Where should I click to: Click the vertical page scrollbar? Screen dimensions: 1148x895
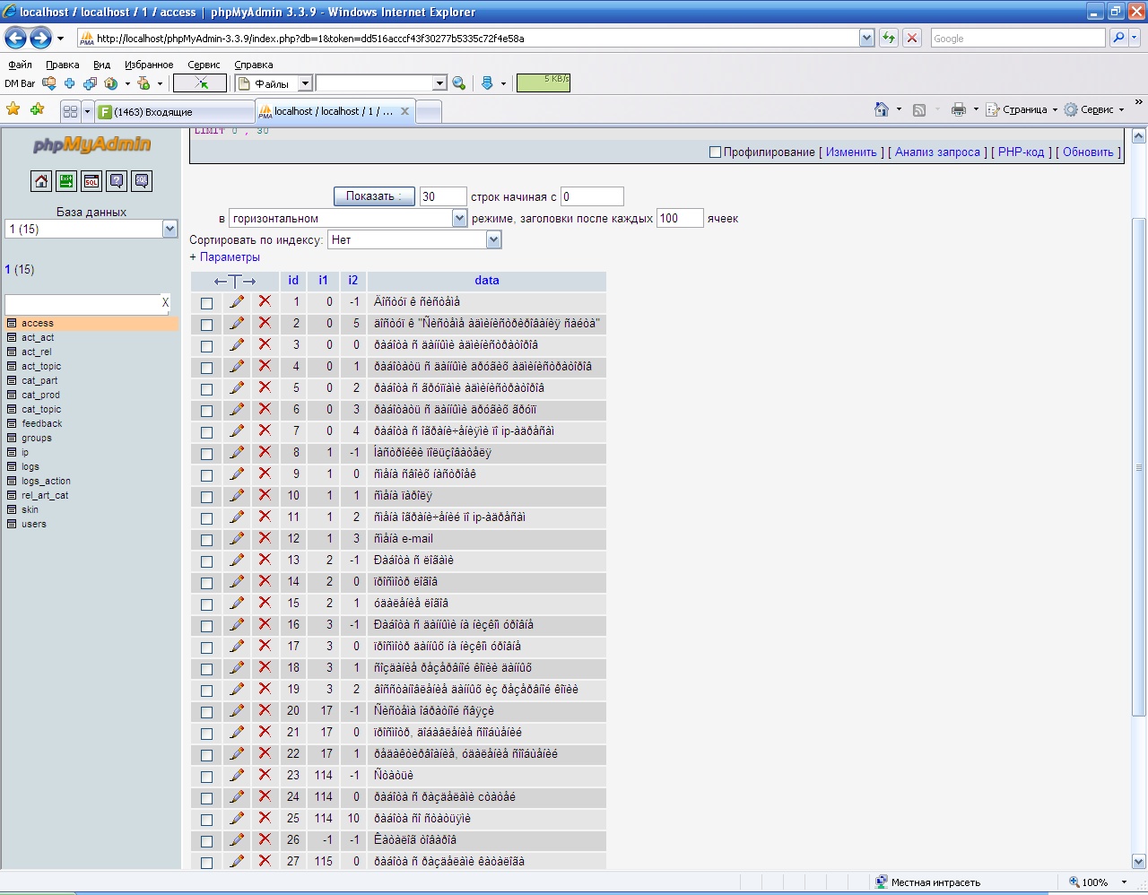point(1139,466)
